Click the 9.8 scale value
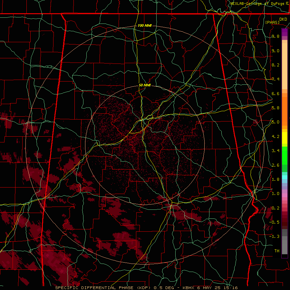This screenshot has width=290, height=290. point(275,36)
